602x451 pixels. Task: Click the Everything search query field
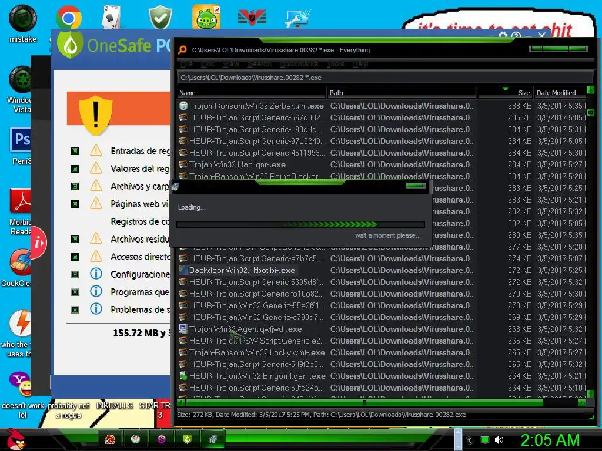[x=385, y=78]
